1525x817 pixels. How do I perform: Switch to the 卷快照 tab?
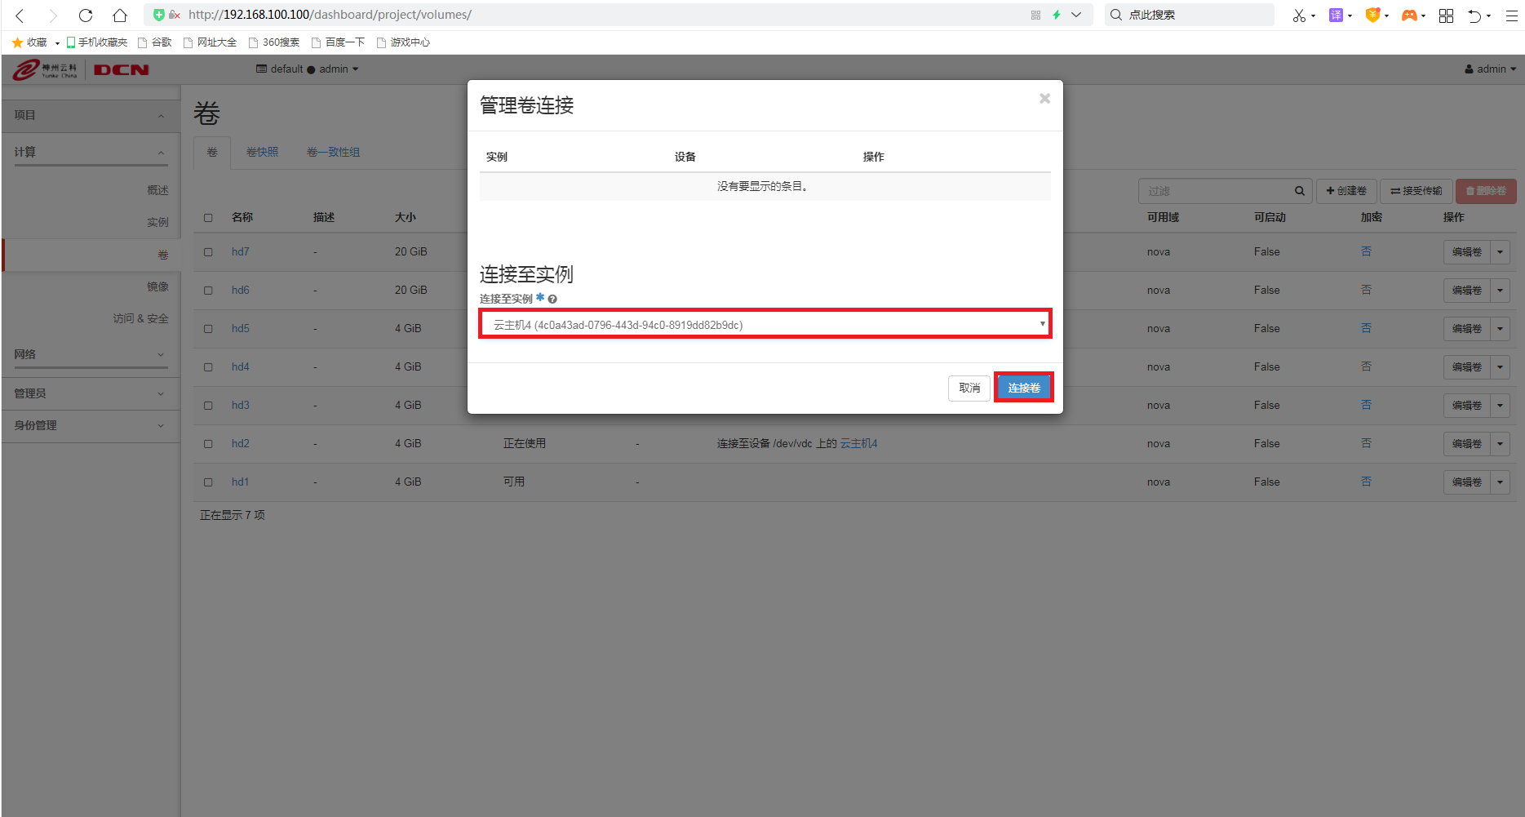click(x=261, y=151)
